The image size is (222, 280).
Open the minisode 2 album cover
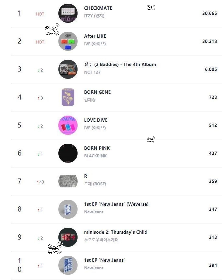click(68, 237)
